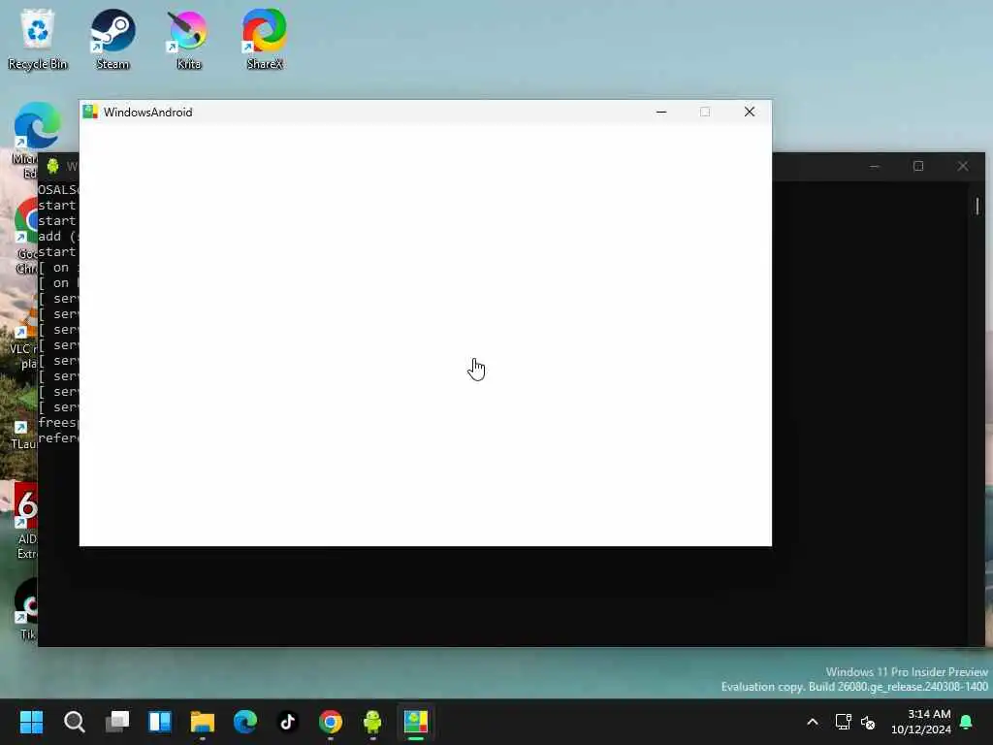Open File Explorer from the taskbar

coord(203,722)
